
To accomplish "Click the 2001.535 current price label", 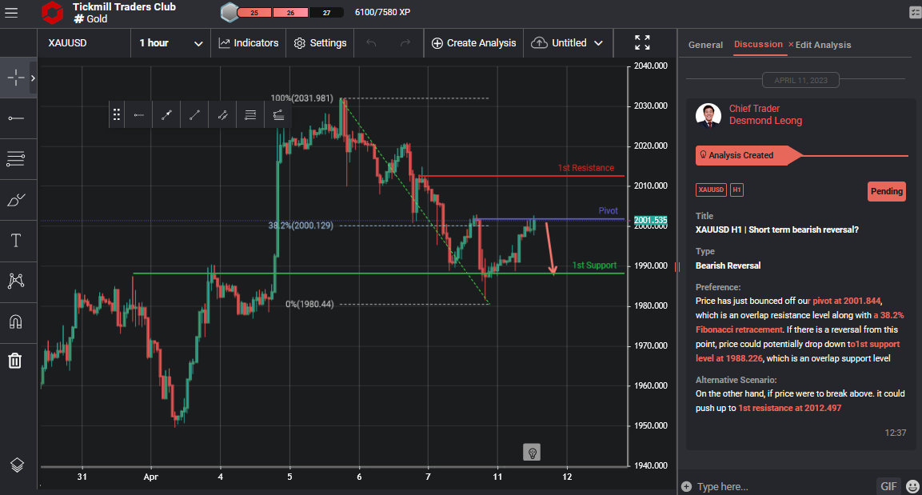I will pyautogui.click(x=650, y=221).
